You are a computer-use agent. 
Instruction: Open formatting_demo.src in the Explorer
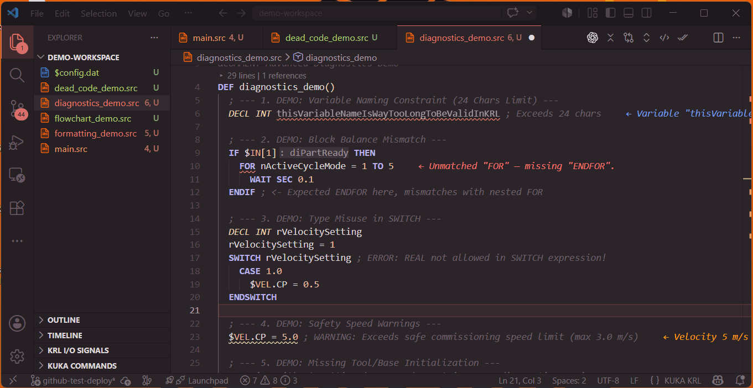102,134
